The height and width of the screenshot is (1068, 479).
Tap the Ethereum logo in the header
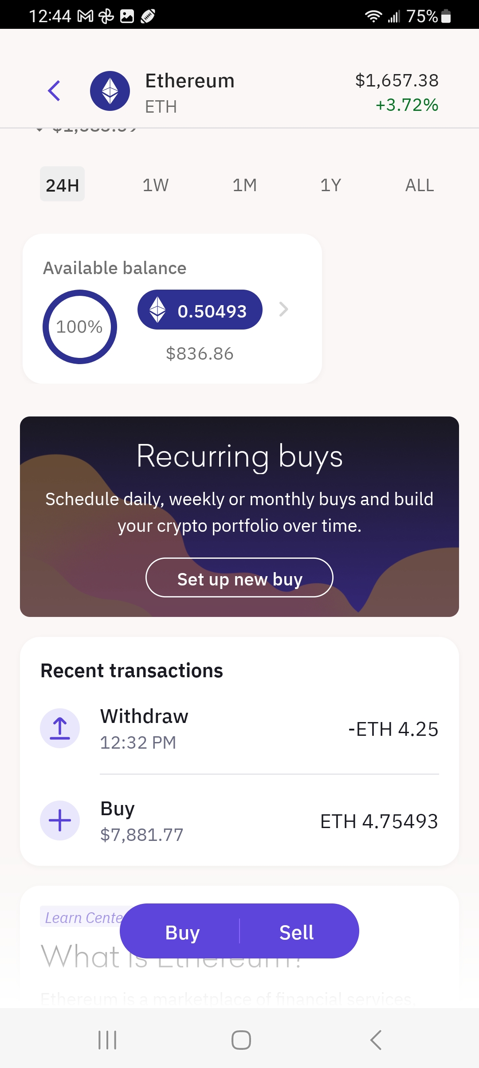(110, 91)
